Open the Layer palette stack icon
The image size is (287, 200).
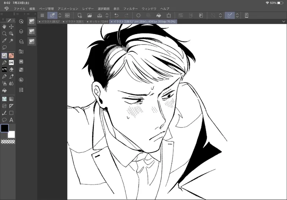click(x=21, y=32)
